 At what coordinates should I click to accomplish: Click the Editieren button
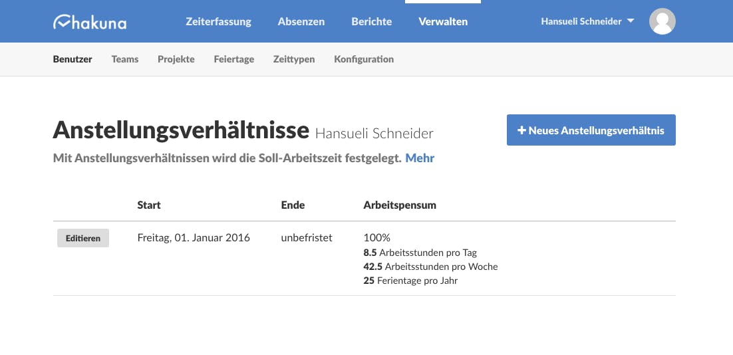[x=82, y=238]
